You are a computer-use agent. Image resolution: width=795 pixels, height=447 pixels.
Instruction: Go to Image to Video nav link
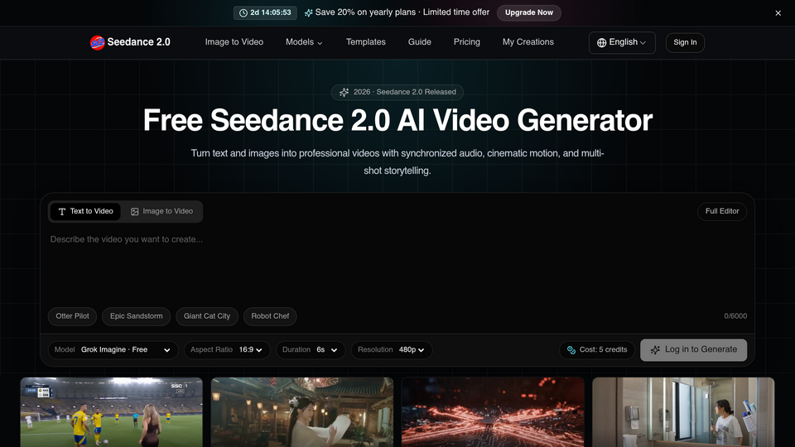pyautogui.click(x=234, y=42)
